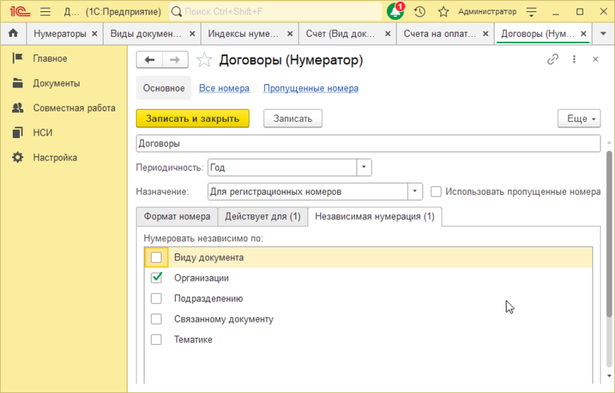This screenshot has width=615, height=393.
Task: Enable numbering by Виду документа
Action: (157, 257)
